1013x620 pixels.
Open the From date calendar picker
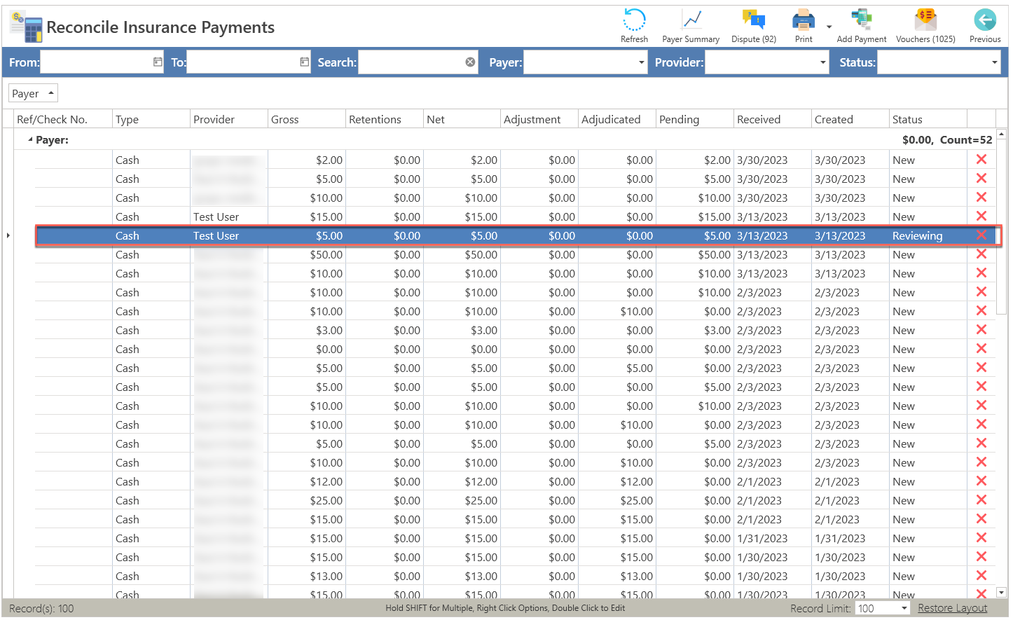click(x=158, y=62)
